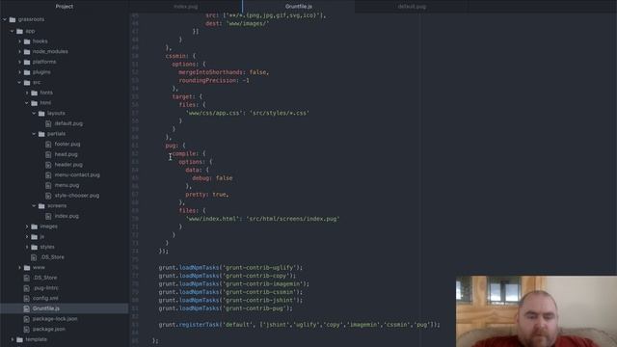Viewport: 617px width, 347px height.
Task: Click the screens folder icon
Action: 41,205
